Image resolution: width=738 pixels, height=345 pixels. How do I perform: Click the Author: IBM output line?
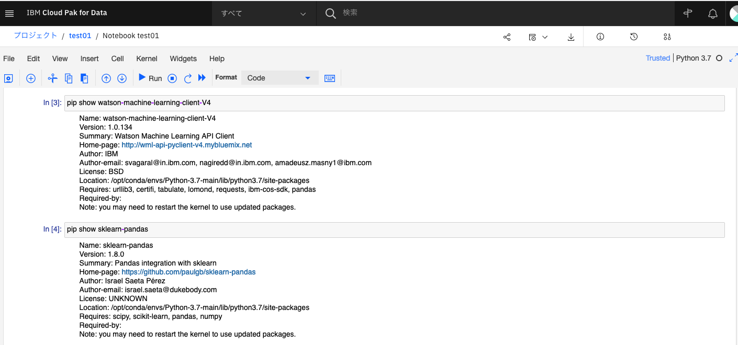(x=98, y=154)
